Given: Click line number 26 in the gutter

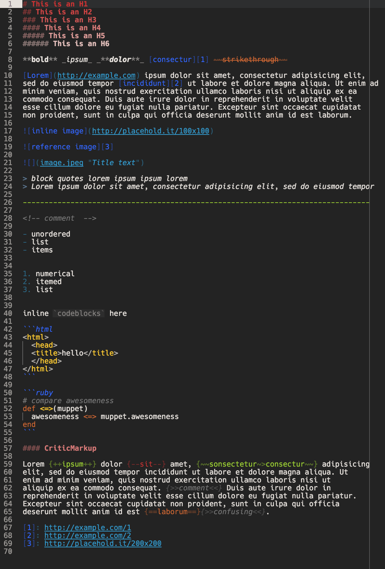Looking at the screenshot, I should [x=8, y=202].
